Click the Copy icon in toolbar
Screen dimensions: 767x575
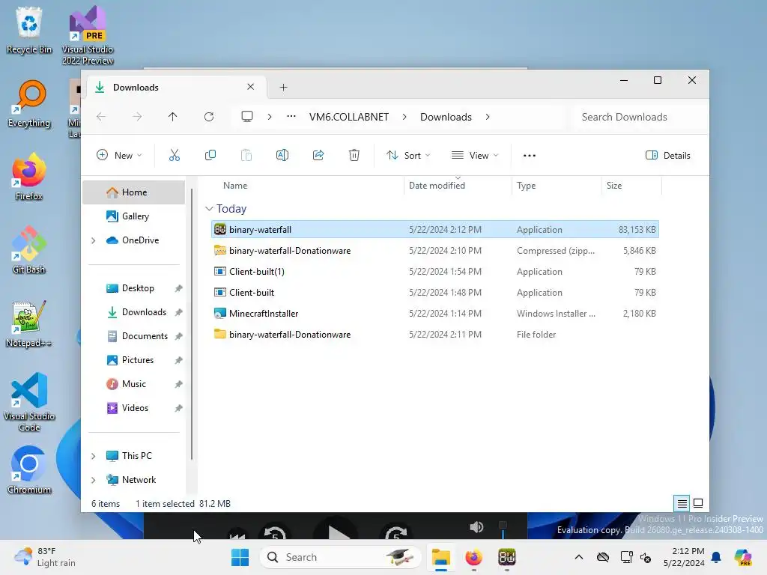(210, 156)
